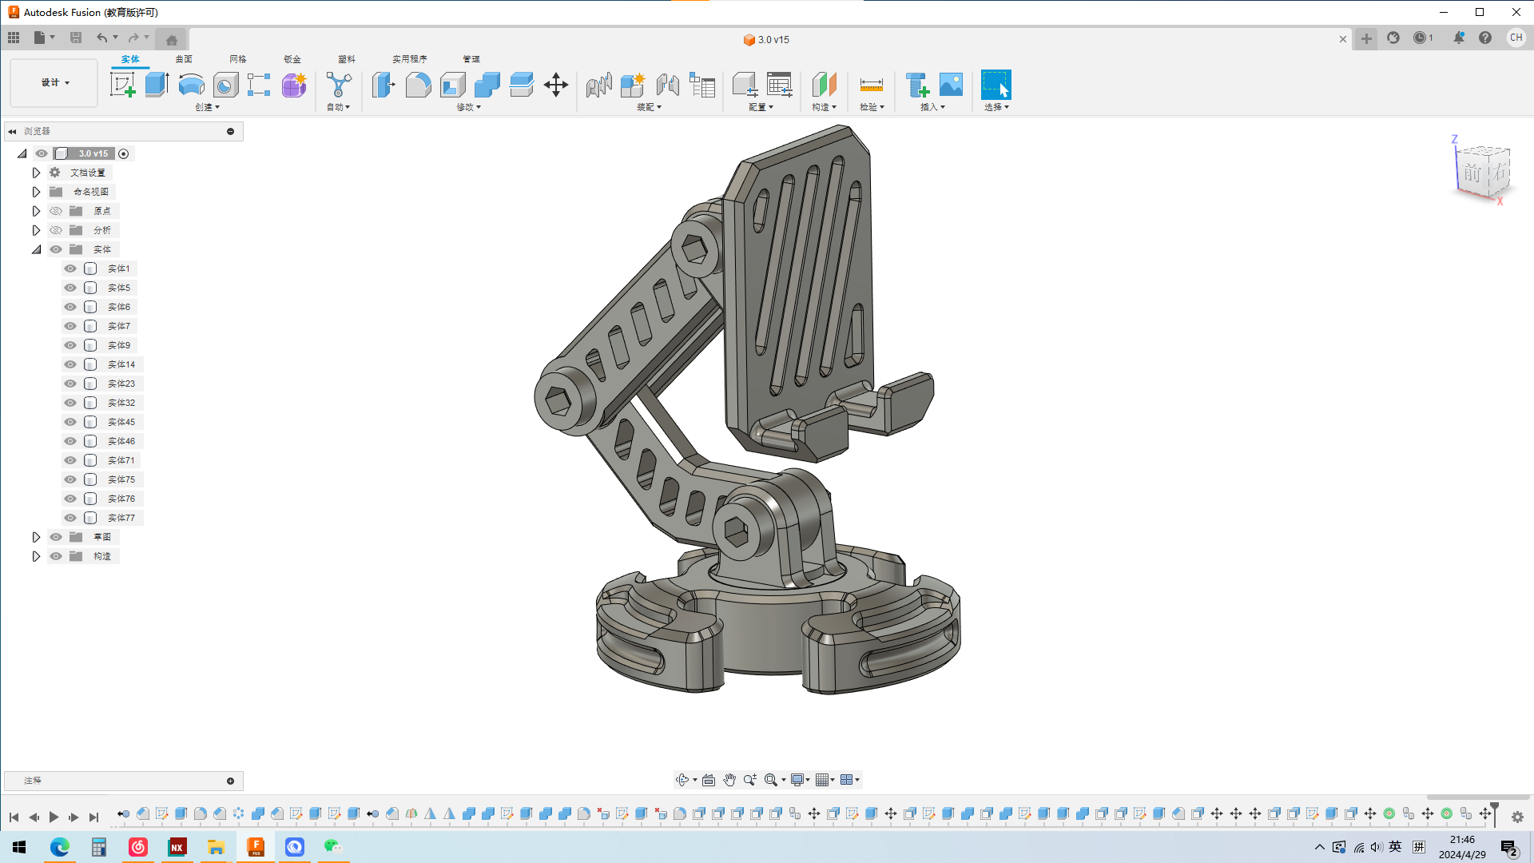Screen dimensions: 1534x863
Task: Choose the Shell tool
Action: (452, 85)
